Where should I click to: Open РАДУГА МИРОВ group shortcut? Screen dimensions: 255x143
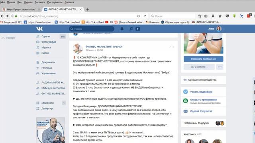(51, 83)
